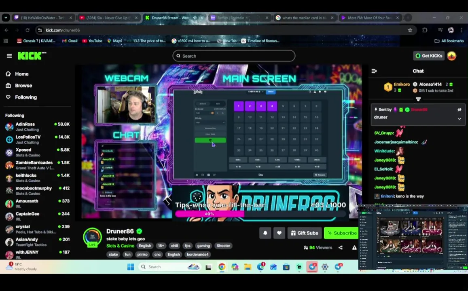The image size is (468, 291).
Task: Open ZombieBarricades channel in Following
Action: pos(37,165)
